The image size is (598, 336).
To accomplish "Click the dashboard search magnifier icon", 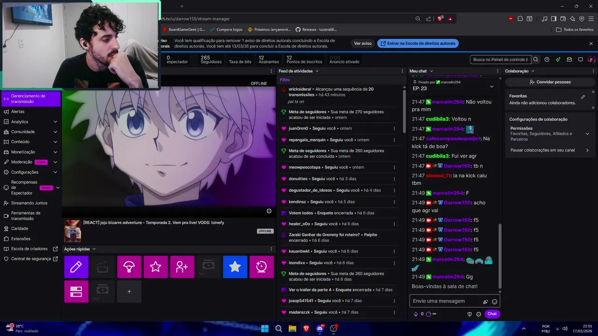I will tap(536, 60).
